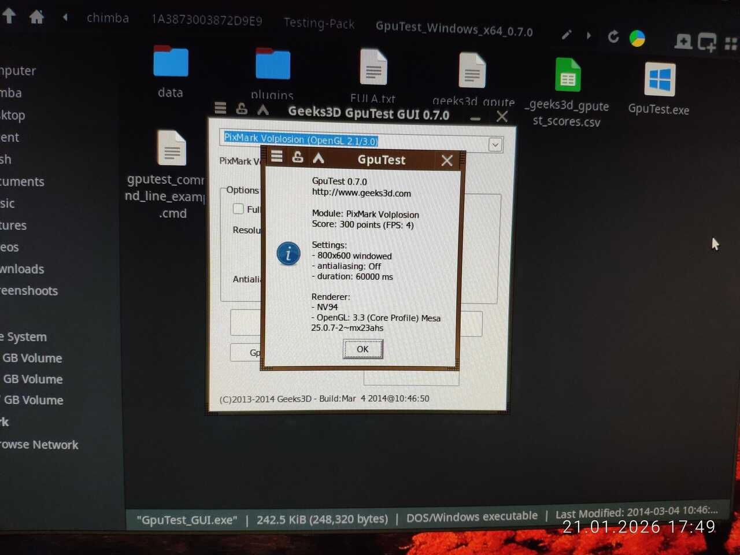Select the plugins folder
The width and height of the screenshot is (740, 555).
272,73
